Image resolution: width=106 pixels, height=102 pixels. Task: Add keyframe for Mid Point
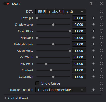click(93, 64)
